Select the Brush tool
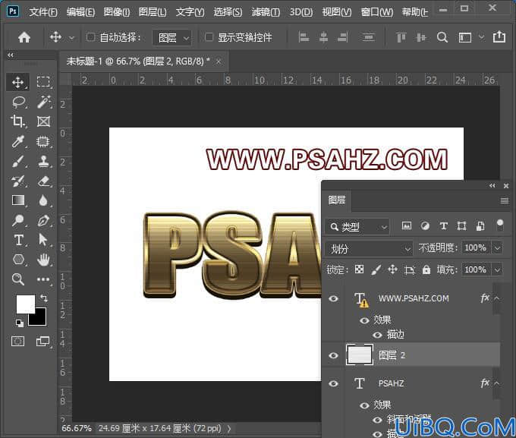 point(17,162)
